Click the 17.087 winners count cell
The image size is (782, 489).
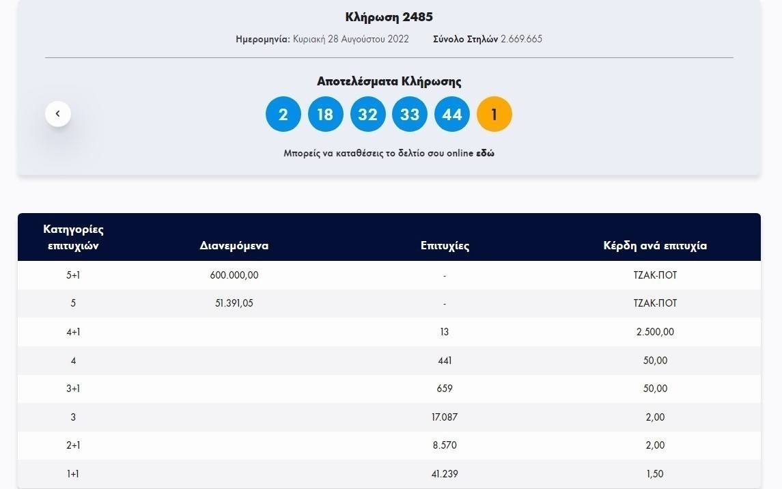[445, 417]
